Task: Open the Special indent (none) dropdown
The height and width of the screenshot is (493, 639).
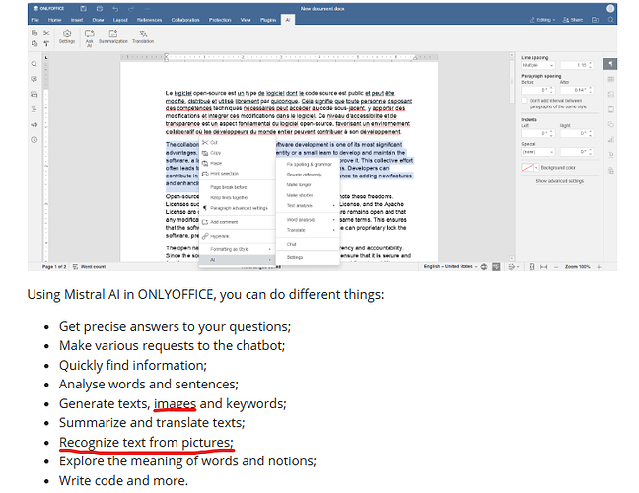Action: click(538, 152)
